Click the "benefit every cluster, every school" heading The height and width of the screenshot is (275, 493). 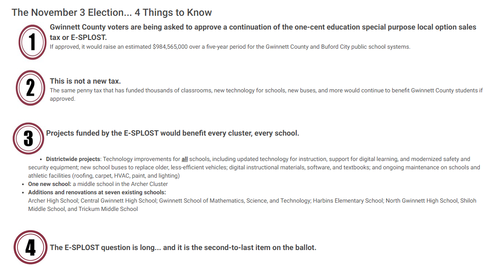(x=173, y=133)
